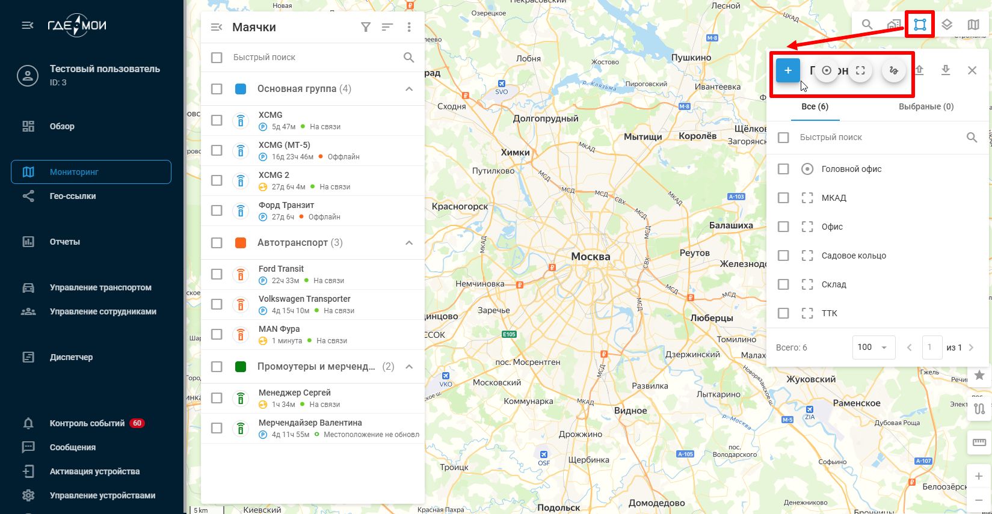
Task: Select the circle geofence shape icon
Action: pyautogui.click(x=827, y=71)
